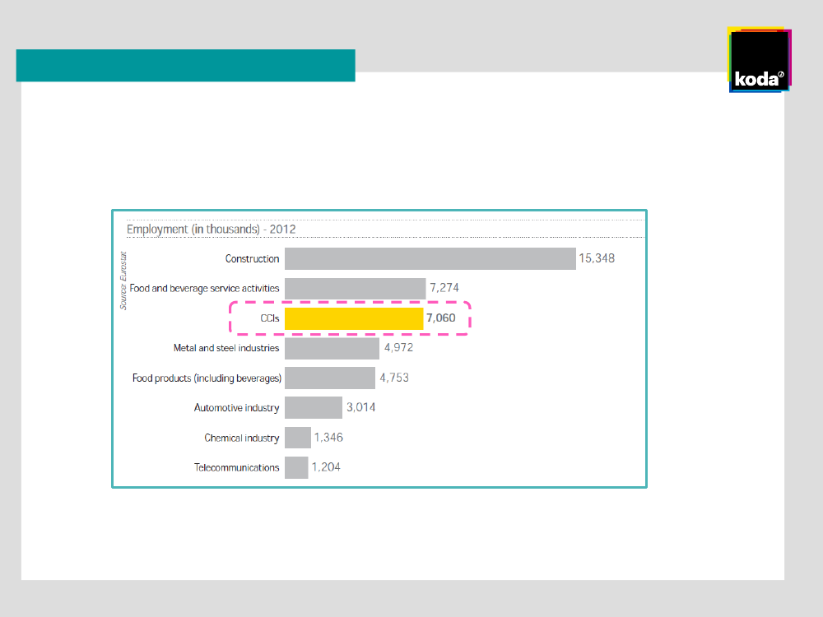The image size is (823, 617).
Task: Select the Automotive industry bar
Action: 314,408
